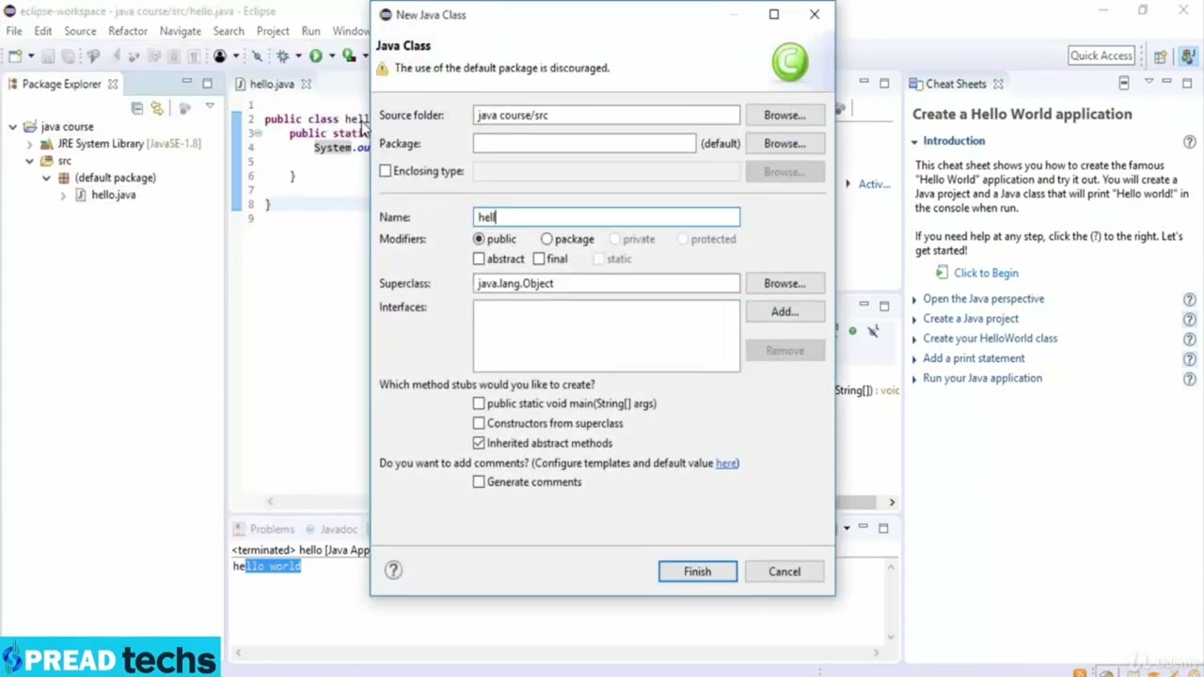The image size is (1204, 677).
Task: Enable the abstract modifier checkbox
Action: pyautogui.click(x=479, y=259)
